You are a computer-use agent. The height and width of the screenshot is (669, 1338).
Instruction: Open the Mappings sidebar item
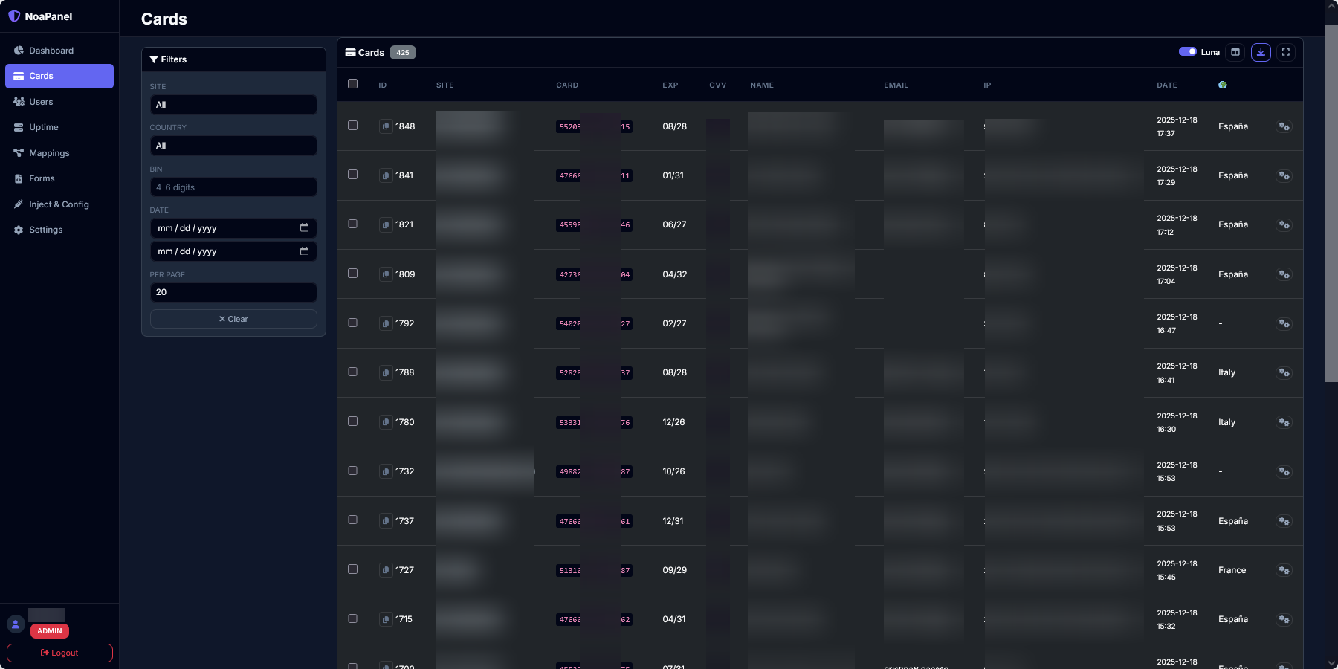49,153
